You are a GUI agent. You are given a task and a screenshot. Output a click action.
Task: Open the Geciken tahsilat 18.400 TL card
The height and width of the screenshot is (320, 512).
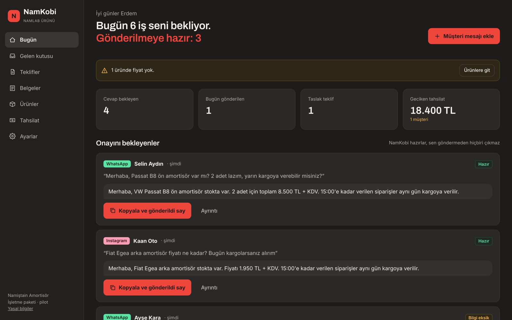451,109
